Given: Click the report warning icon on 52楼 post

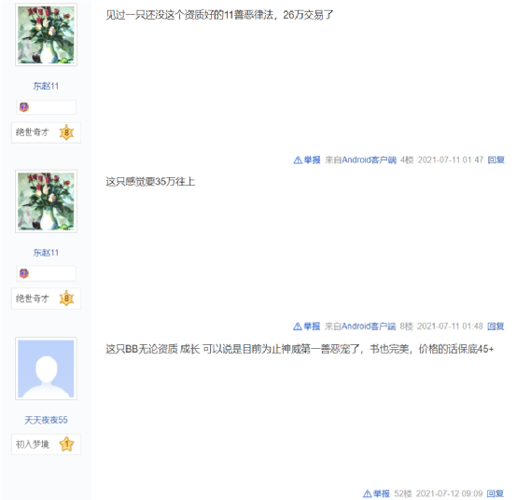Looking at the screenshot, I should click(x=367, y=493).
